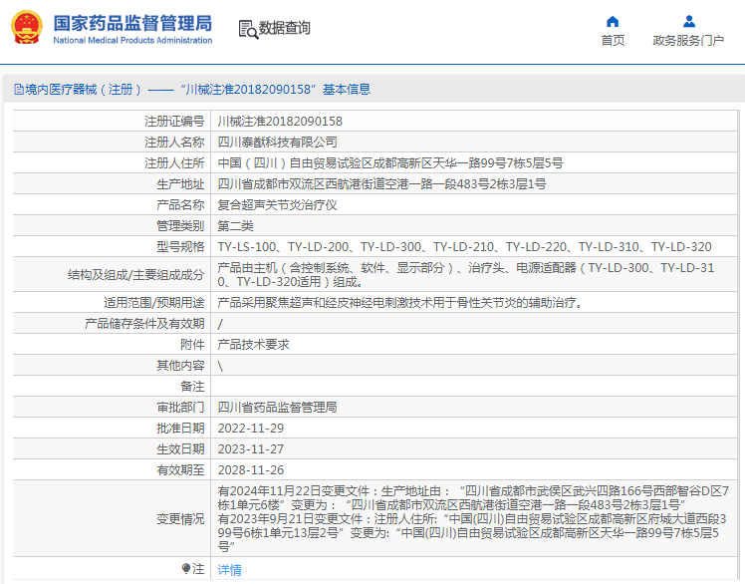Select product name 复合超声关节炎治疗仪
745x584 pixels.
[278, 205]
